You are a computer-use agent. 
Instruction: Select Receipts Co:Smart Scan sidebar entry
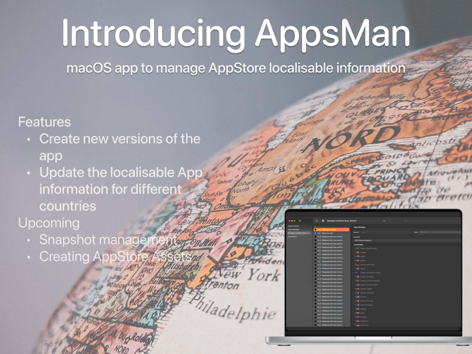[x=299, y=233]
